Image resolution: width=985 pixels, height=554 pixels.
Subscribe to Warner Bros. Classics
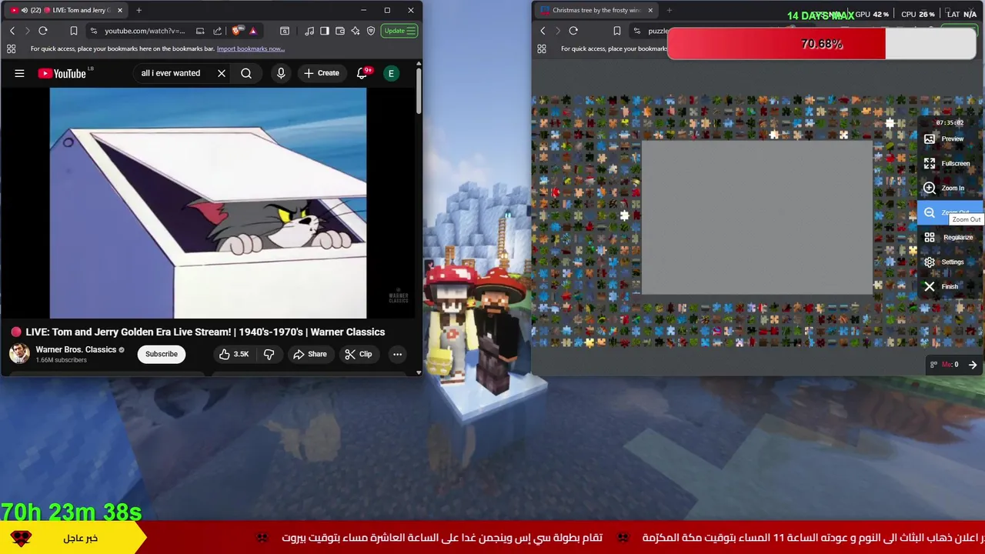[x=162, y=354]
